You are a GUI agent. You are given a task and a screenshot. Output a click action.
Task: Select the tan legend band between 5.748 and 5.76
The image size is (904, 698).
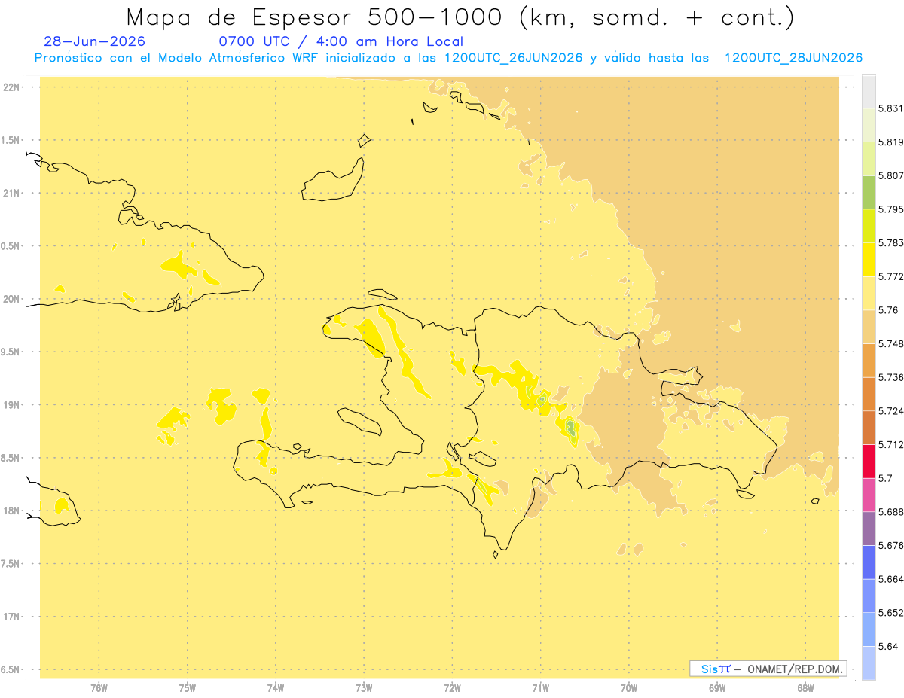[869, 327]
